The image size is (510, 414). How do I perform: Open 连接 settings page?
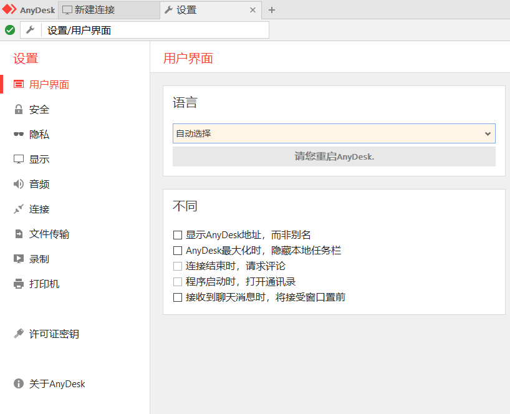pos(39,209)
